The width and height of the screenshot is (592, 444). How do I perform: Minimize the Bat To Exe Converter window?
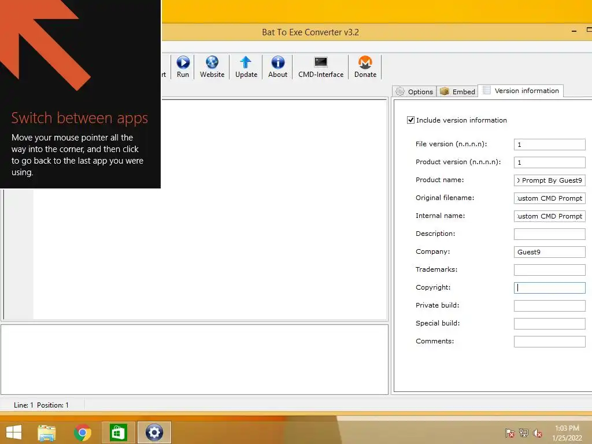click(x=574, y=31)
